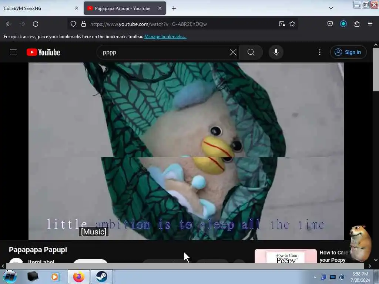The image size is (379, 284).
Task: Open the blue circular extension icon
Action: [343, 24]
